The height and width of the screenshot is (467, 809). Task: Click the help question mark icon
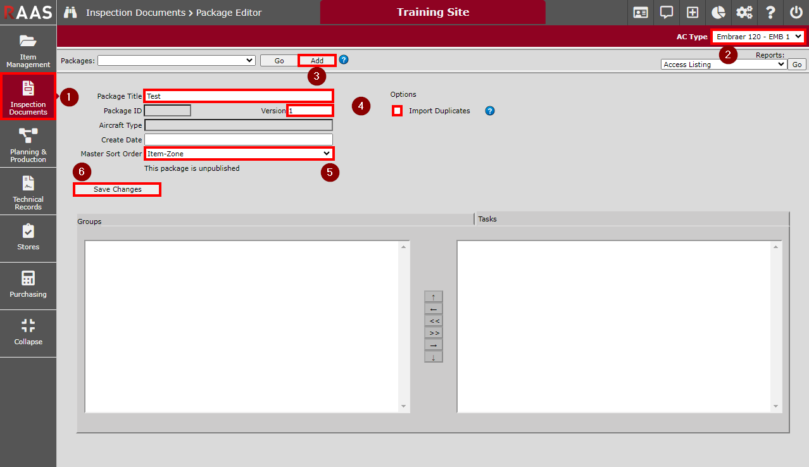[770, 13]
